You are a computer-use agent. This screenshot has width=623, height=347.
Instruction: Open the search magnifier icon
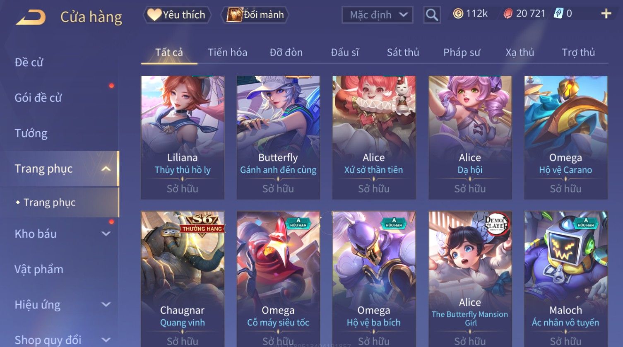(432, 15)
